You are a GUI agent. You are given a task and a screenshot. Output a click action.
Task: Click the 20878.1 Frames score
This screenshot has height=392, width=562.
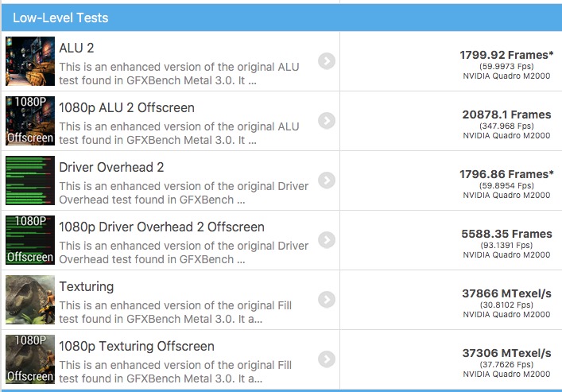(x=506, y=114)
